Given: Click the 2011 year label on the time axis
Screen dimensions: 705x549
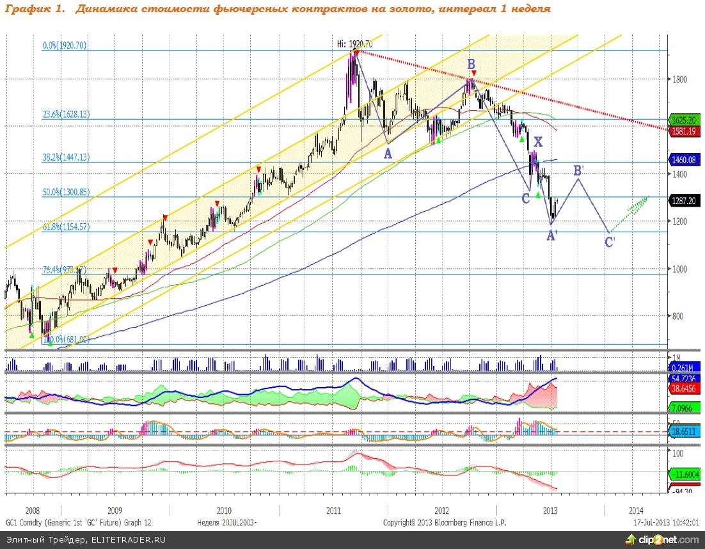Looking at the screenshot, I should click(333, 511).
